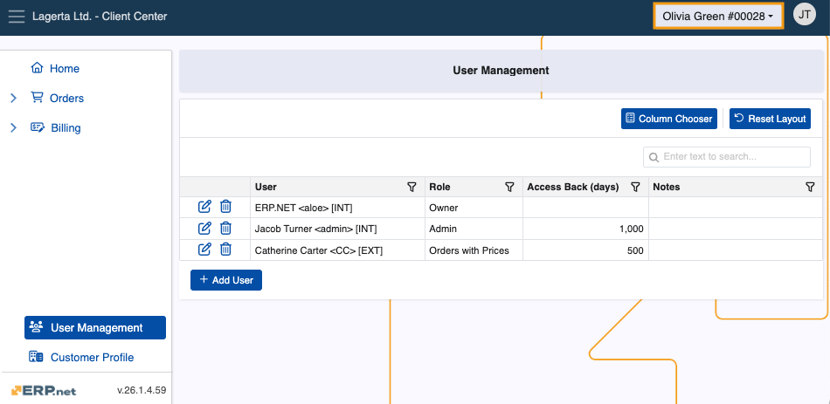
Task: Delete the ERP.NET <aloe> user row
Action: pyautogui.click(x=225, y=207)
